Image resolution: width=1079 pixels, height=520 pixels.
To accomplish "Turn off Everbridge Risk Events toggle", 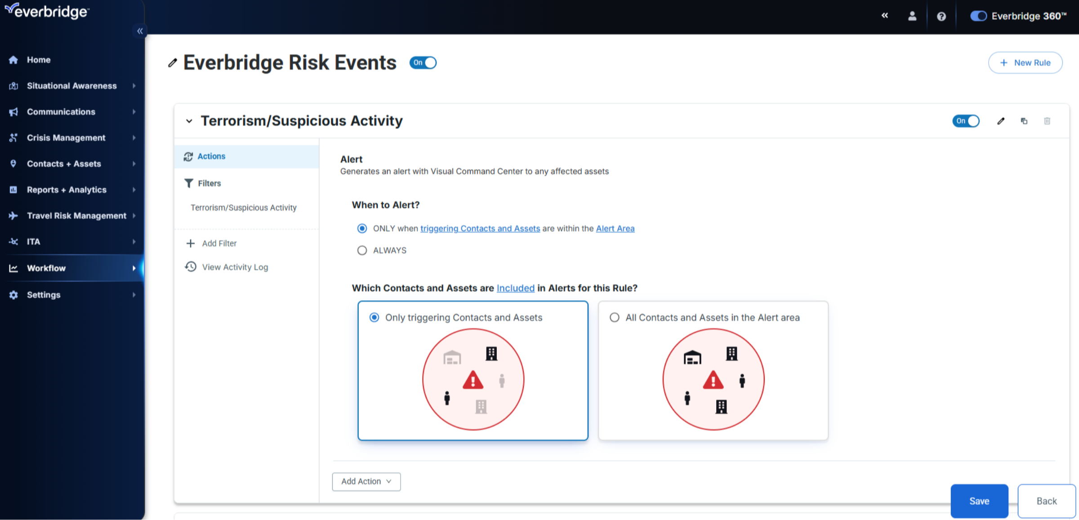I will point(423,63).
